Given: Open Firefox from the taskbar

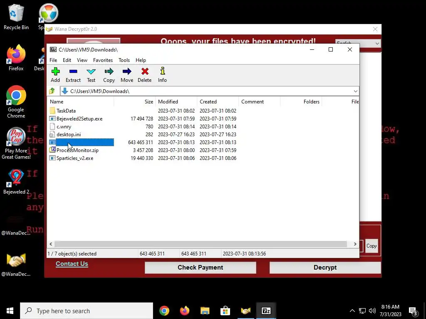Looking at the screenshot, I should pyautogui.click(x=184, y=311).
